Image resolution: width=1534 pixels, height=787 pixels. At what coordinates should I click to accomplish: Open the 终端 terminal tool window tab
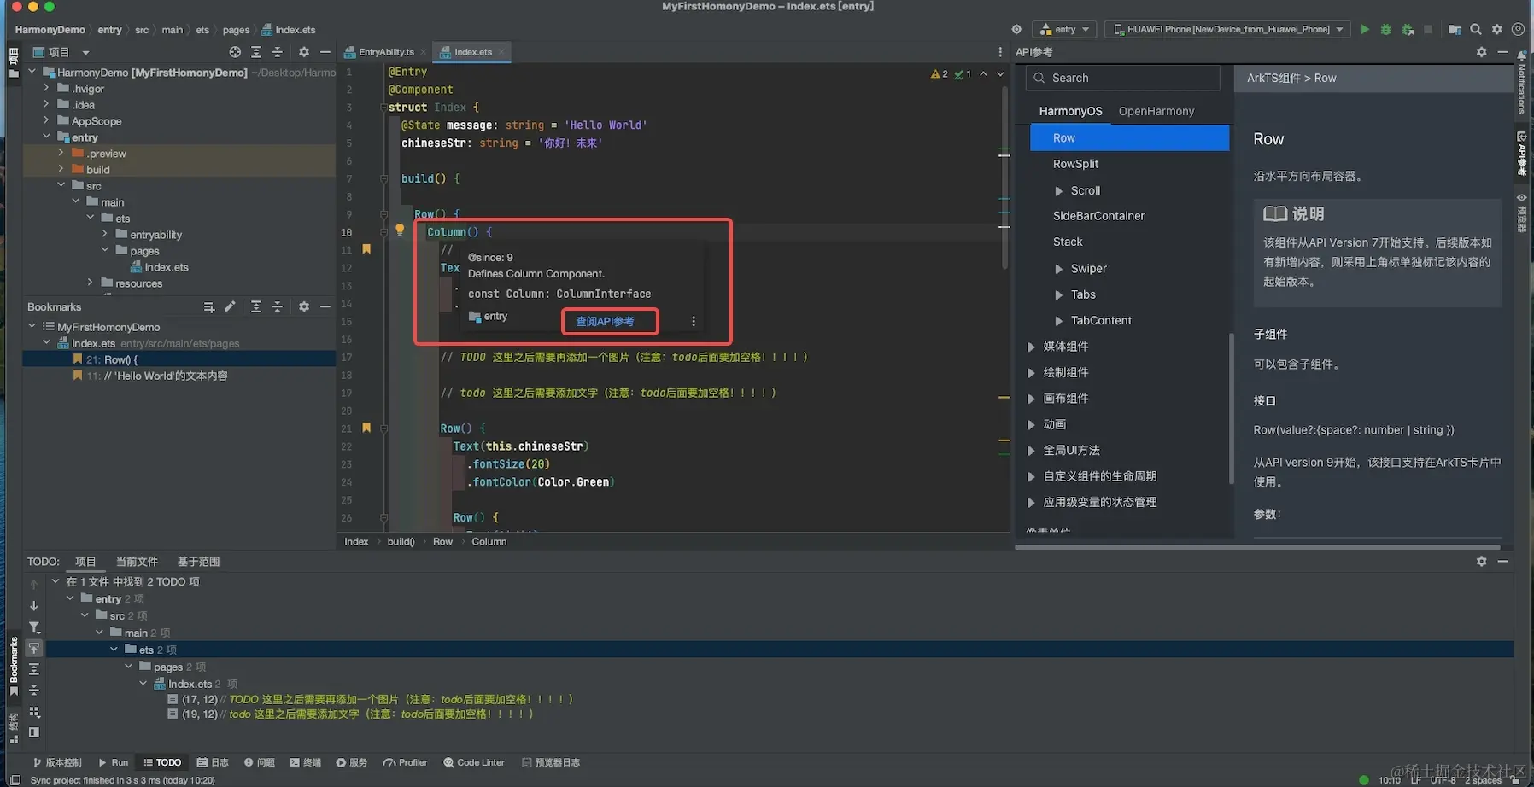305,762
